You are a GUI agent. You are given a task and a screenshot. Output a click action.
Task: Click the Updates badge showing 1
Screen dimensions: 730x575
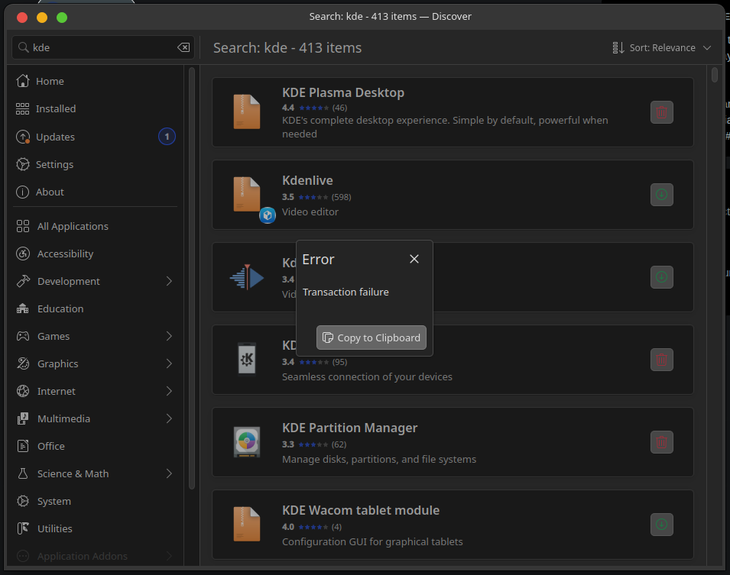click(x=167, y=137)
